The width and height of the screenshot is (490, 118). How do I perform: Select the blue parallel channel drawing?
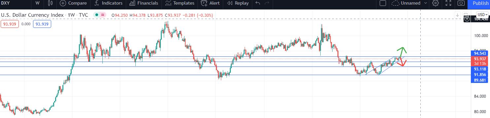tap(385, 66)
